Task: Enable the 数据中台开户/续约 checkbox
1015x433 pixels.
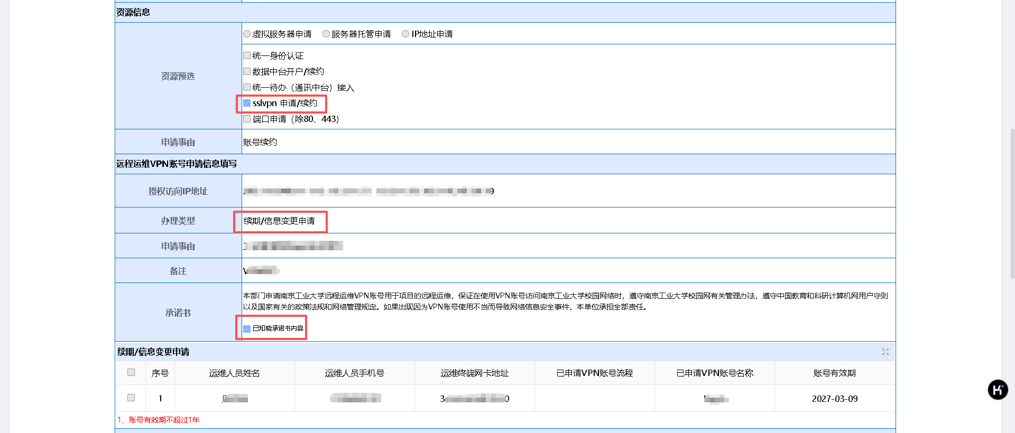Action: 247,71
